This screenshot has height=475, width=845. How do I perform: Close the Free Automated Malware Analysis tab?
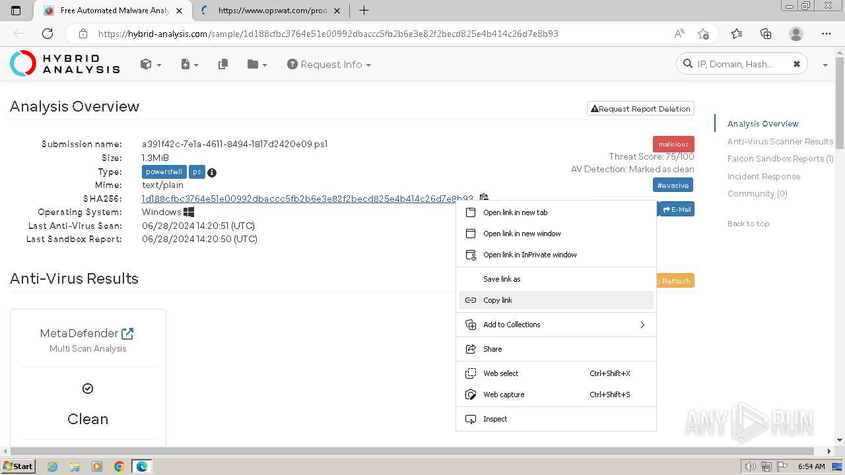click(x=179, y=11)
